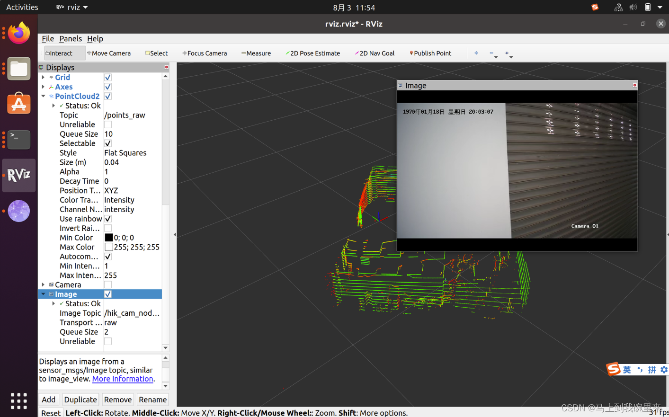Collapse the Image display tree
The image size is (669, 417).
pyautogui.click(x=43, y=294)
